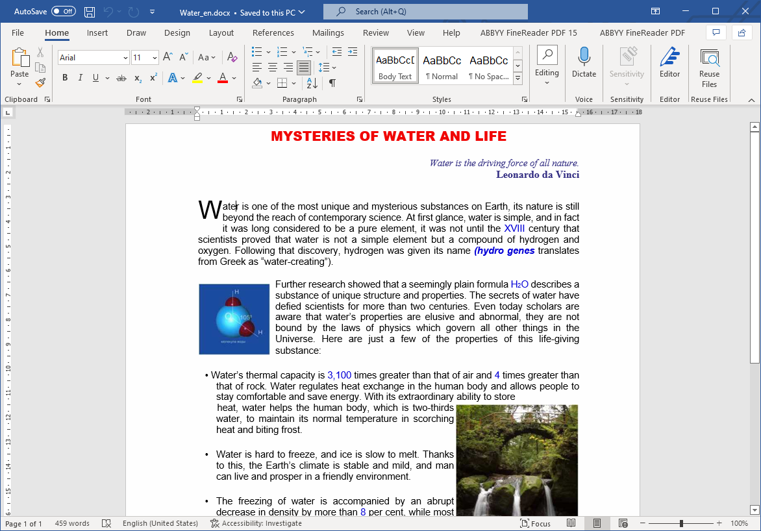The height and width of the screenshot is (531, 761).
Task: Click the Copy icon in Clipboard group
Action: pos(40,68)
